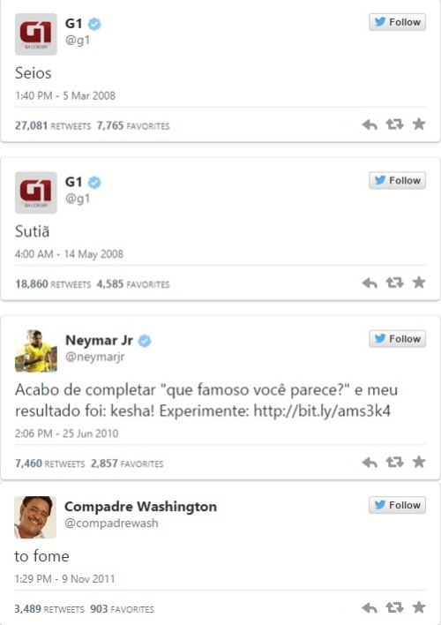
Task: Reply to the G1 "Seios" tweet
Action: pyautogui.click(x=370, y=124)
